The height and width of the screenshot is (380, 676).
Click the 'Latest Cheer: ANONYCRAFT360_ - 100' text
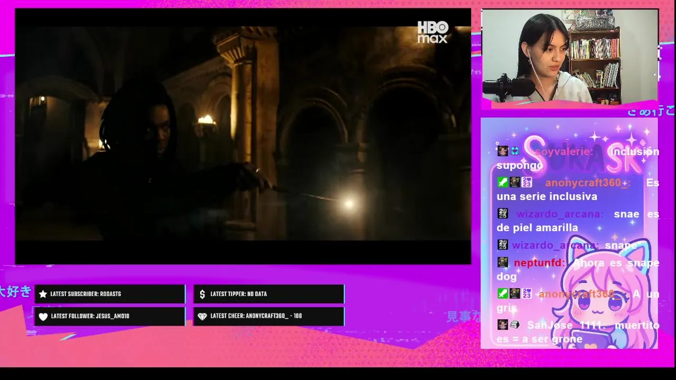tap(256, 316)
